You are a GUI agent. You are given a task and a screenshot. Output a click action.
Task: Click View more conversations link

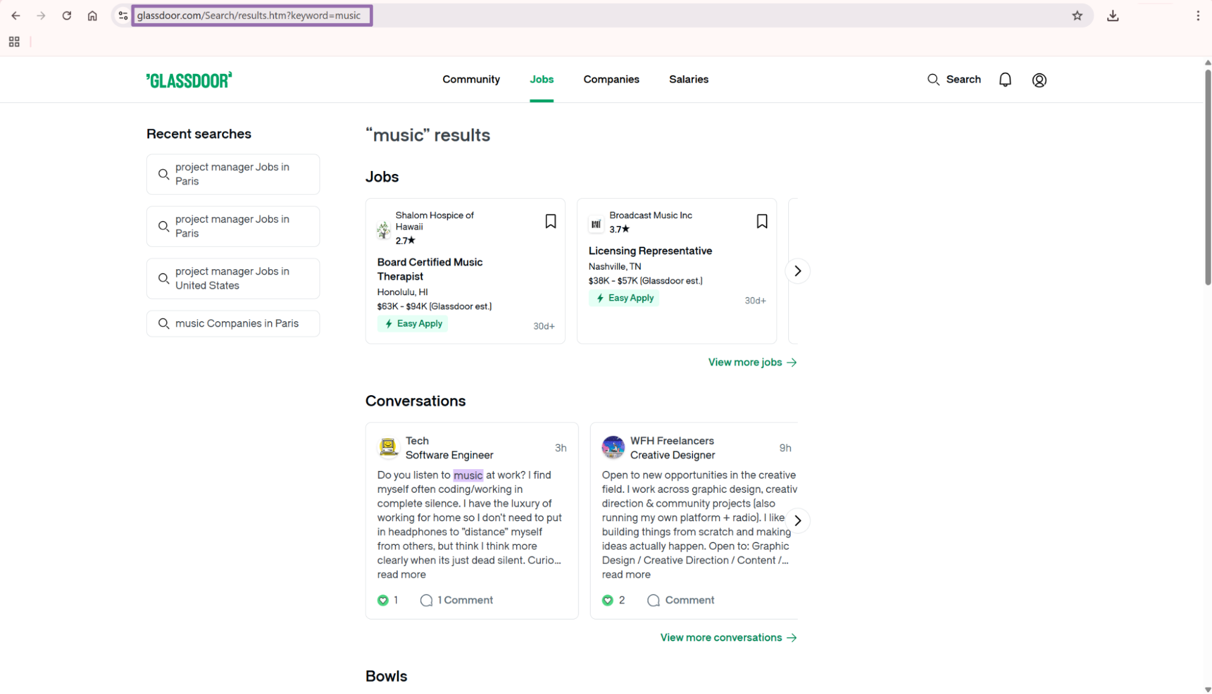tap(728, 638)
